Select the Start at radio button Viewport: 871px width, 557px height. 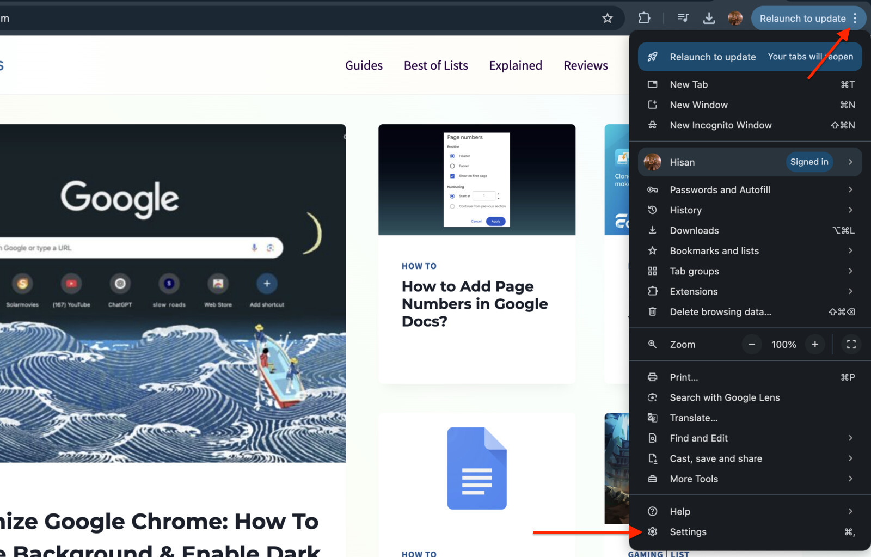[452, 195]
